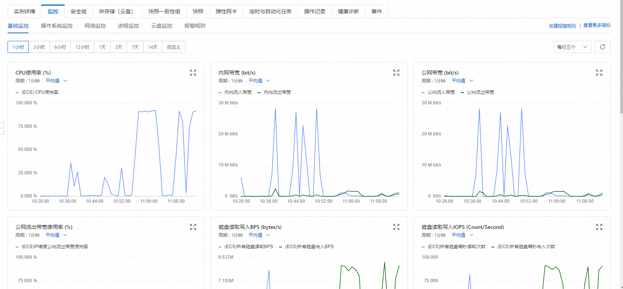Click the 创建报警规则 link
The image size is (623, 289).
pyautogui.click(x=563, y=26)
